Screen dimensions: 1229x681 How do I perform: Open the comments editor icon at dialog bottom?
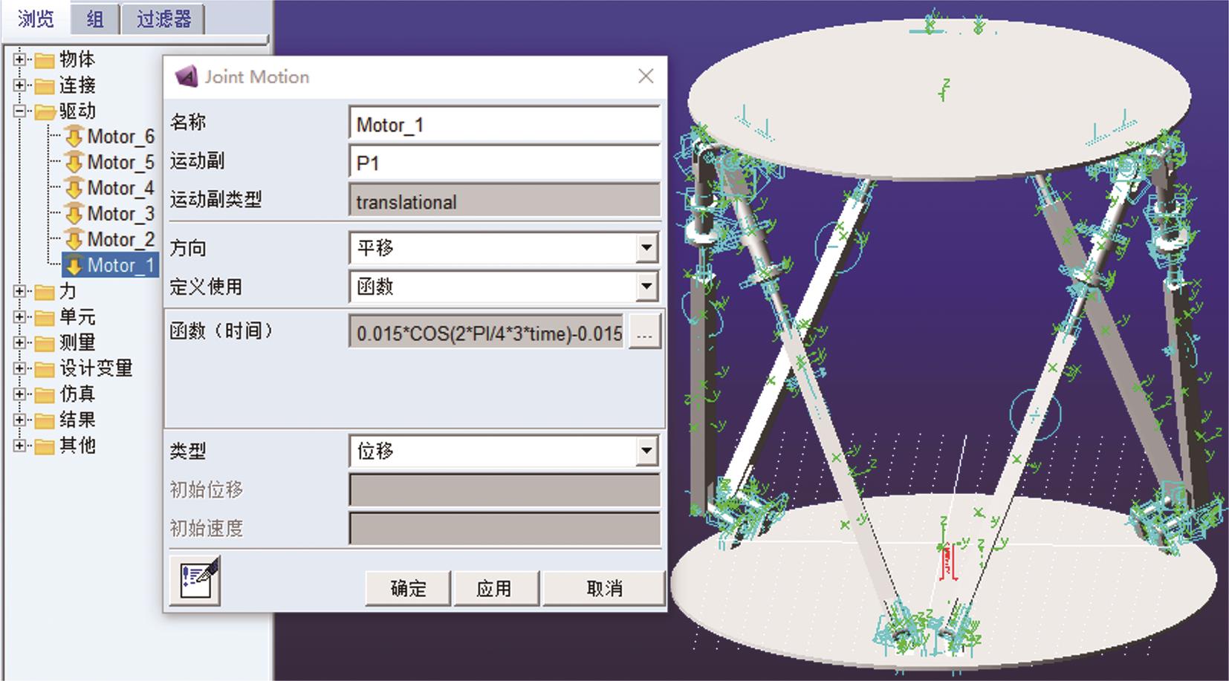tap(195, 581)
